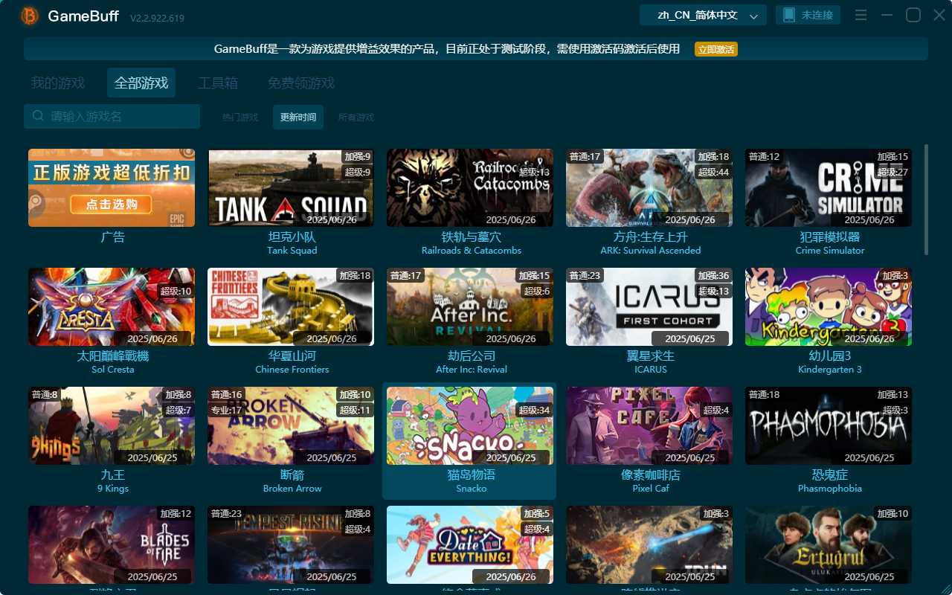952x595 pixels.
Task: Open the 工具箱 tab
Action: (x=218, y=83)
